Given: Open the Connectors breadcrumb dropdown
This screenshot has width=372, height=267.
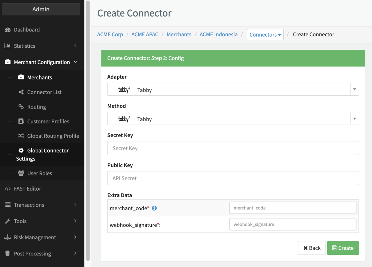Looking at the screenshot, I should tap(265, 35).
